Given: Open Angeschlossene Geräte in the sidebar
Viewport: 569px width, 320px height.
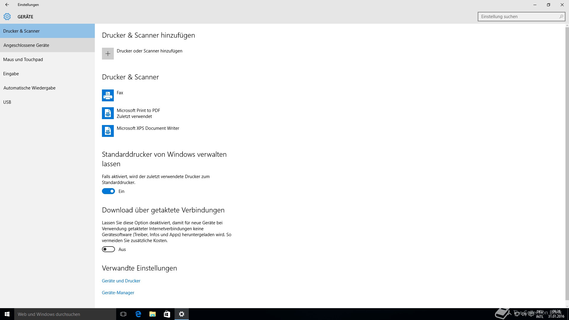Looking at the screenshot, I should tap(47, 45).
